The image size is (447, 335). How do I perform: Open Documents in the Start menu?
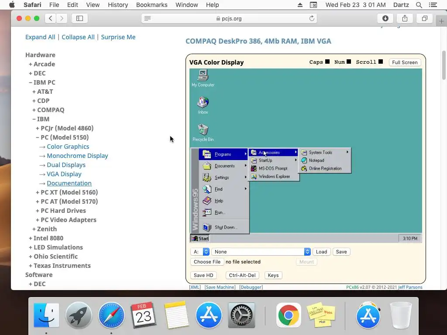(x=224, y=166)
